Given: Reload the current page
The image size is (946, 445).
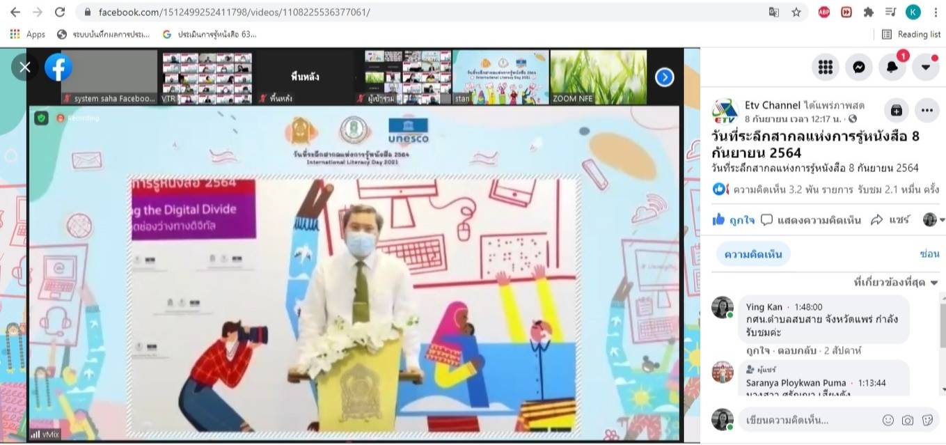Looking at the screenshot, I should 60,12.
